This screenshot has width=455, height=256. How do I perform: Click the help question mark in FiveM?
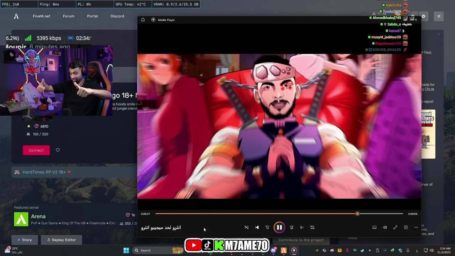[x=439, y=35]
